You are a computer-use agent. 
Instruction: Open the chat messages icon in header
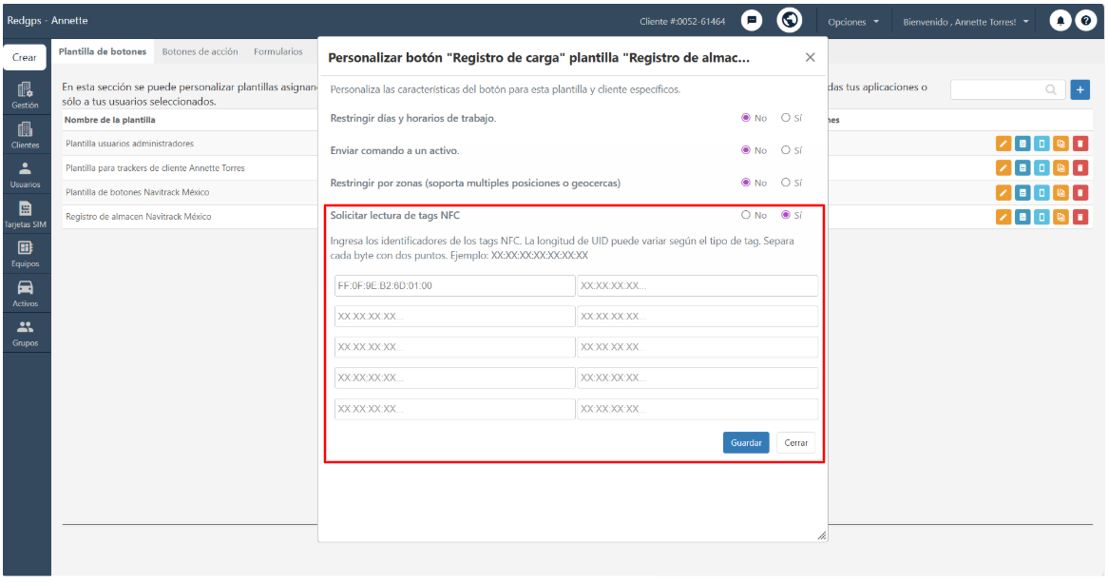coord(751,21)
